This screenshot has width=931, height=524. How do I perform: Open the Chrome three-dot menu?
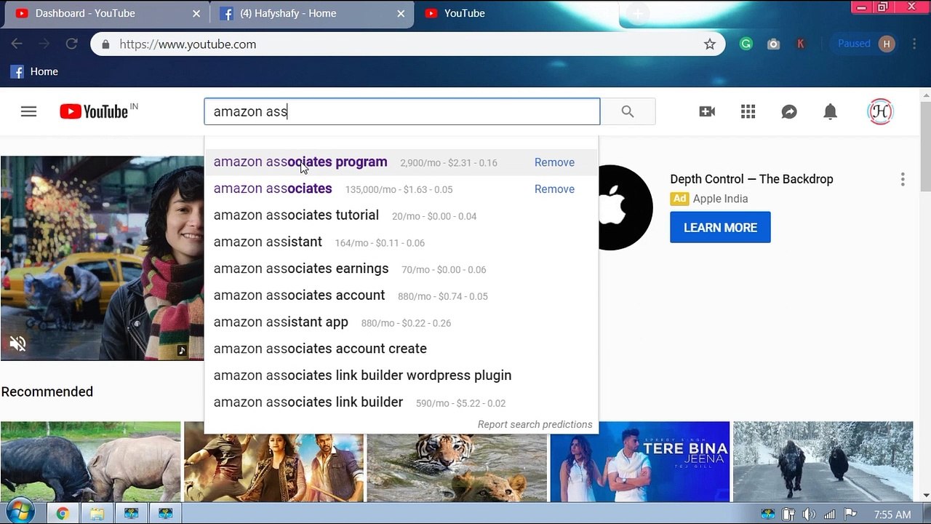[x=914, y=44]
